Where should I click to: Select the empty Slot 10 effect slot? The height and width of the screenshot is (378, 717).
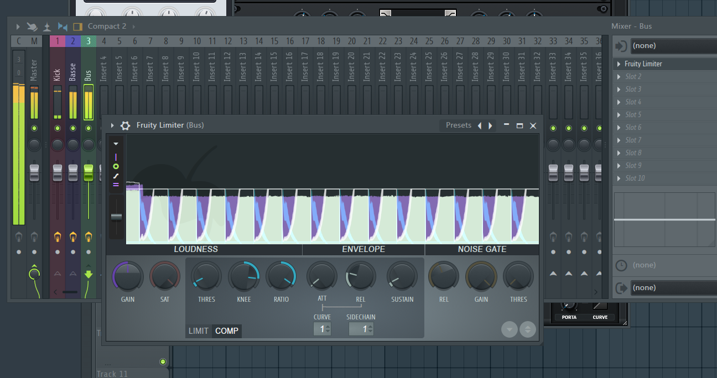coord(666,179)
